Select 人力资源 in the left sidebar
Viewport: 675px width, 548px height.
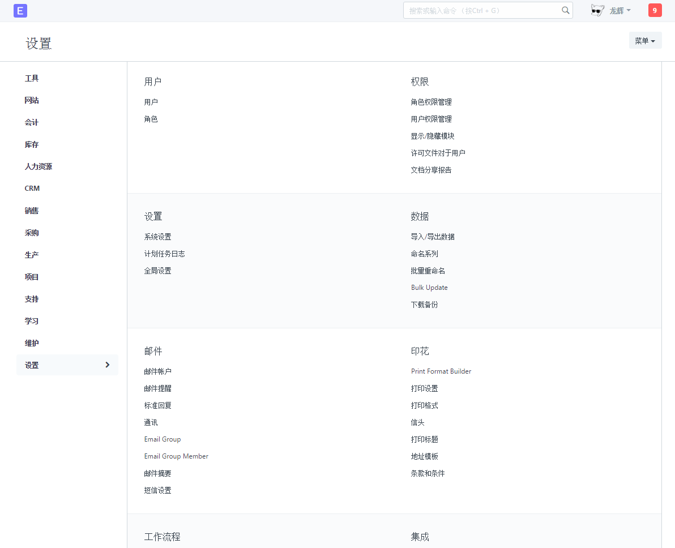[x=39, y=167]
